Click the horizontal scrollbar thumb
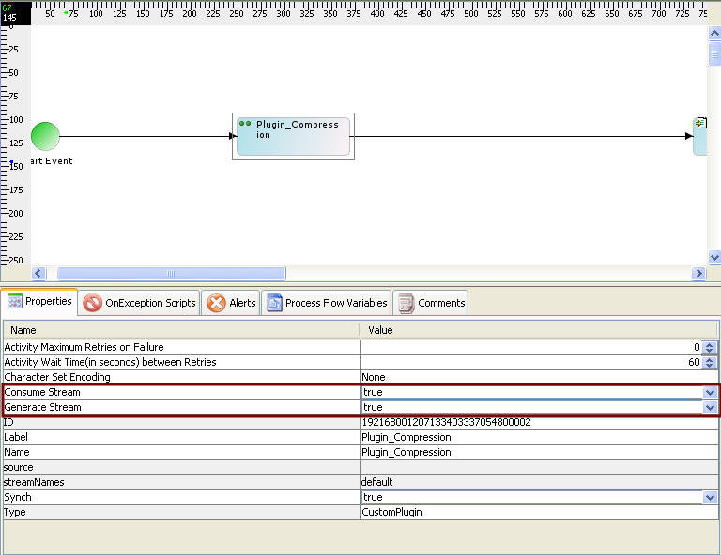 click(x=171, y=273)
